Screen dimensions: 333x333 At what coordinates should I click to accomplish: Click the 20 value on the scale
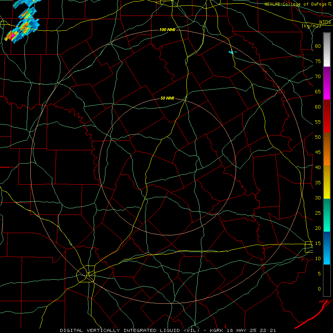click(318, 228)
